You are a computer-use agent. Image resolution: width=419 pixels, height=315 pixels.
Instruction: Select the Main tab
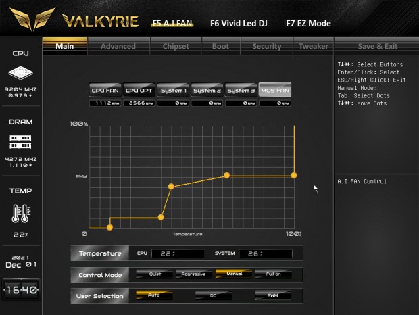coord(65,46)
